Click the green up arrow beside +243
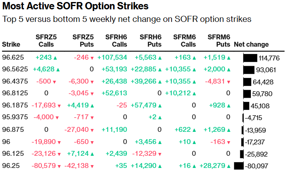This screenshot has width=287, height=172. [x=55, y=58]
